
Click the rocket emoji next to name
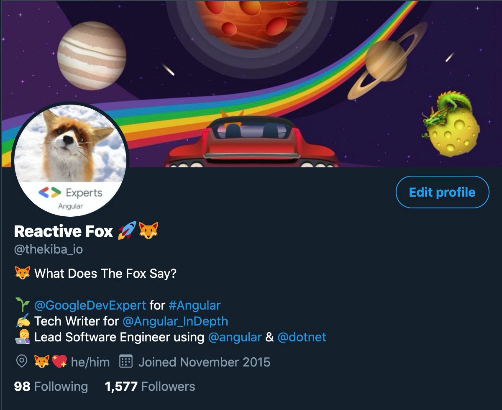tap(127, 231)
